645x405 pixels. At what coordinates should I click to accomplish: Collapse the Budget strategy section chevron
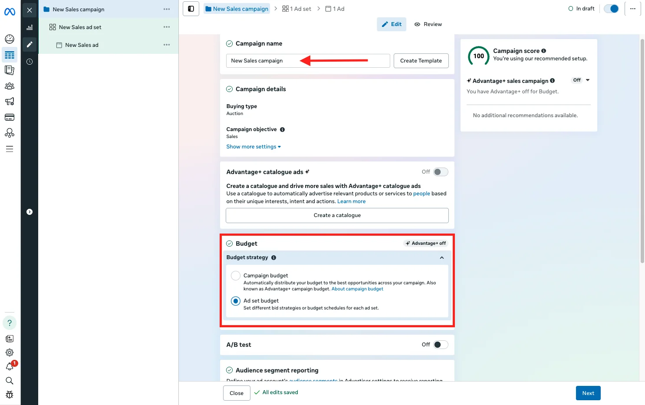[x=442, y=257]
